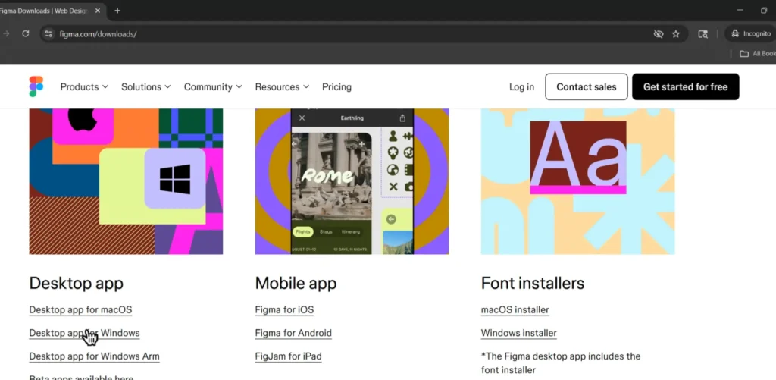Click the Figma logo in the navbar
The width and height of the screenshot is (776, 380).
(36, 86)
